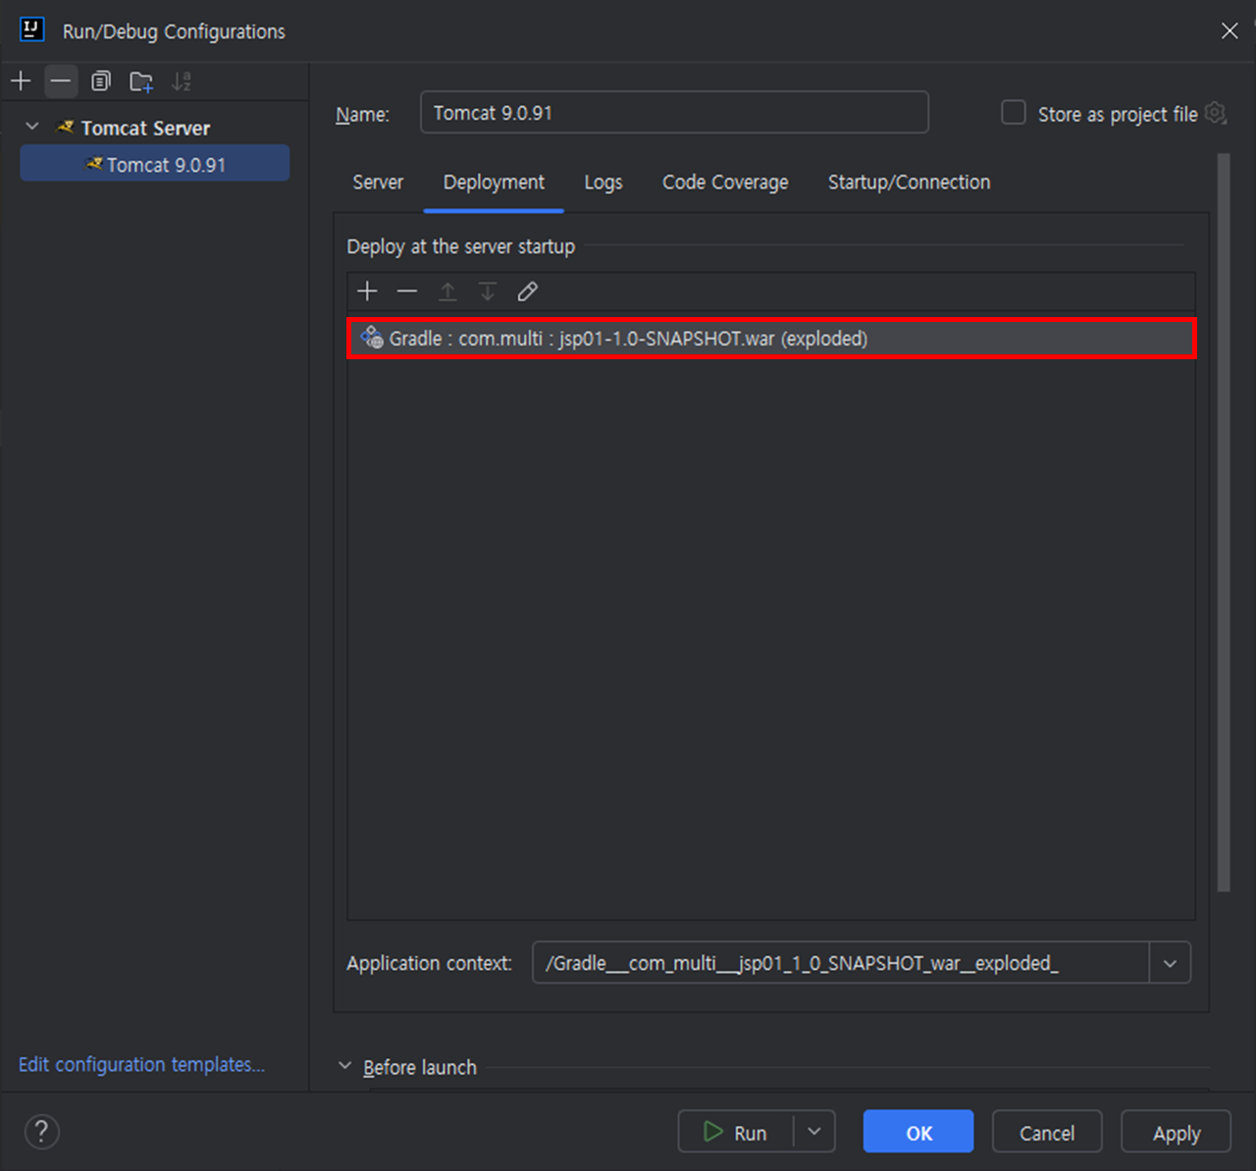Add a deployment artifact

pyautogui.click(x=367, y=292)
